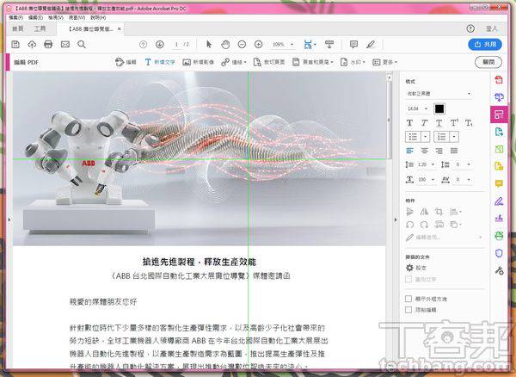The height and width of the screenshot is (377, 516).
Task: Open Organize Pages green icon in sidebar
Action: click(499, 149)
